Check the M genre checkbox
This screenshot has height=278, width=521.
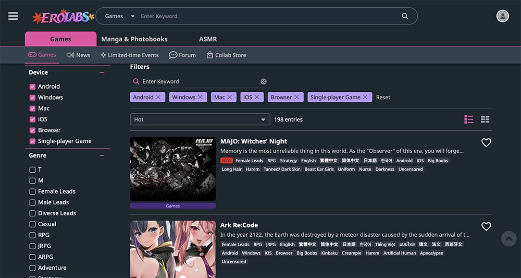[32, 181]
